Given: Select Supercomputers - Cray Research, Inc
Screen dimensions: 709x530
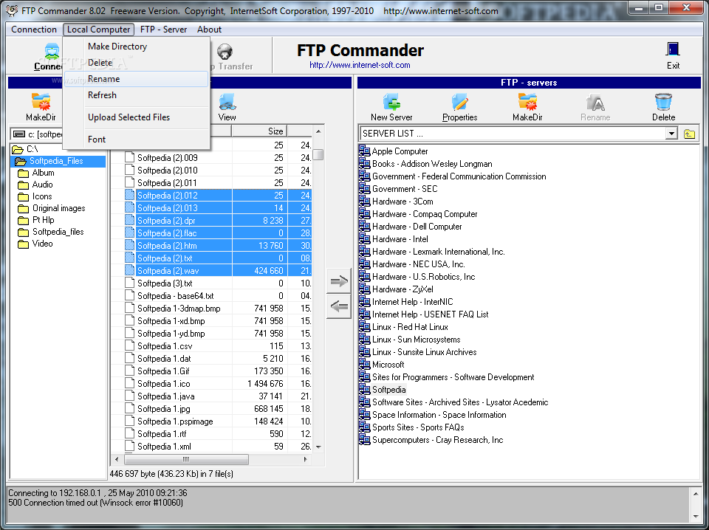Looking at the screenshot, I should pyautogui.click(x=437, y=440).
